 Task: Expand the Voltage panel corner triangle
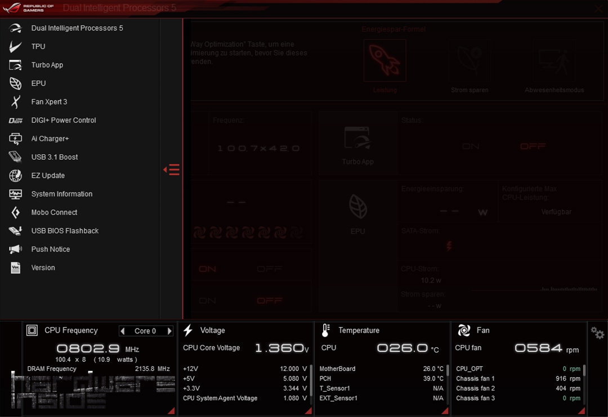tap(308, 411)
